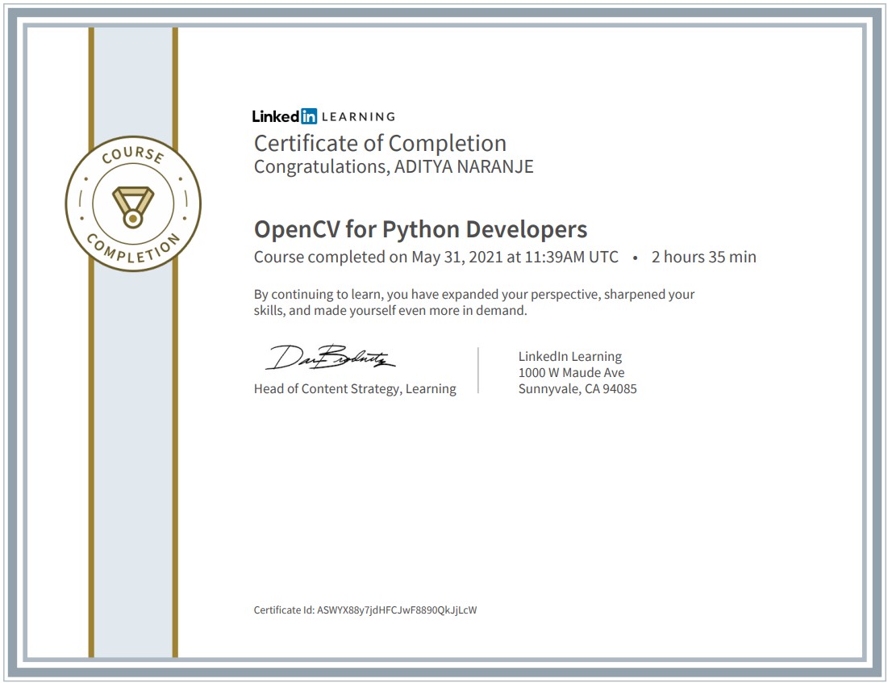Click the "By continuing to learn" paragraph
This screenshot has width=888, height=683.
[x=473, y=302]
